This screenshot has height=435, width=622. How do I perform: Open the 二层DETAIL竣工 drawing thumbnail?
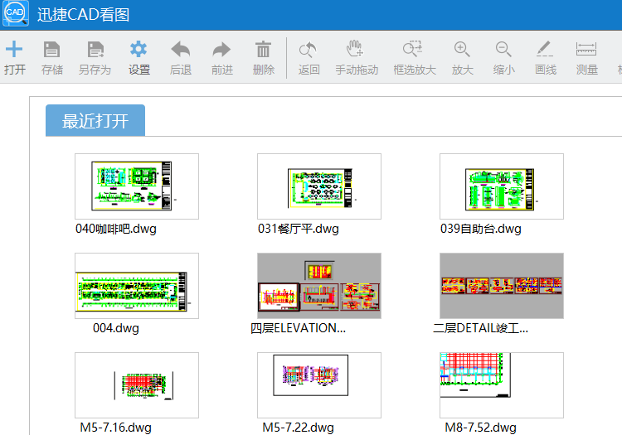pyautogui.click(x=502, y=286)
